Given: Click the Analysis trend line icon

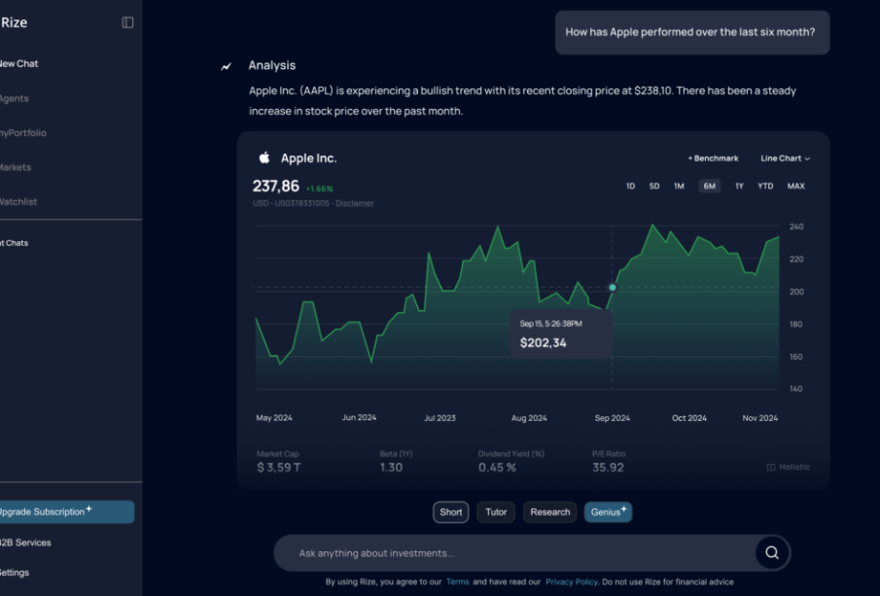Looking at the screenshot, I should tap(227, 66).
